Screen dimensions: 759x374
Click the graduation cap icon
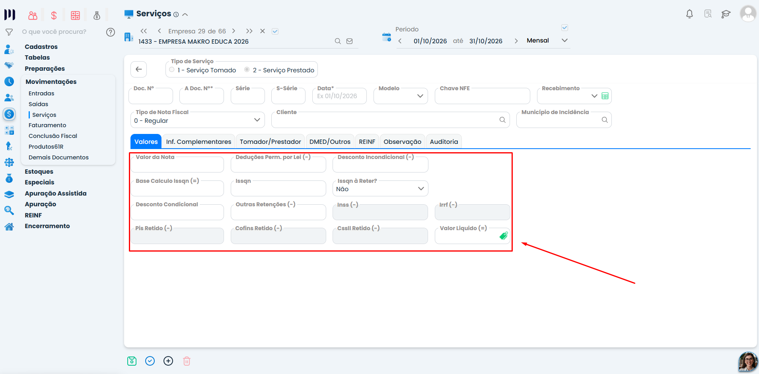coord(726,14)
